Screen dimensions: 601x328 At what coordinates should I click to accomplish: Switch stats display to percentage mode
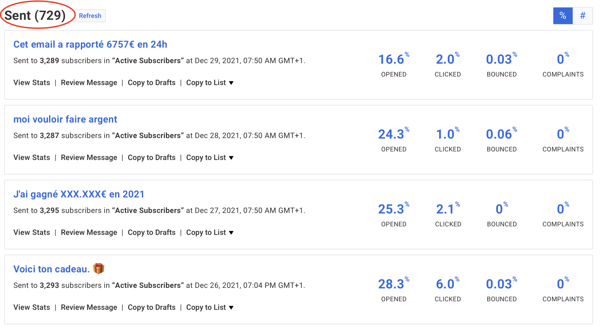(x=563, y=16)
